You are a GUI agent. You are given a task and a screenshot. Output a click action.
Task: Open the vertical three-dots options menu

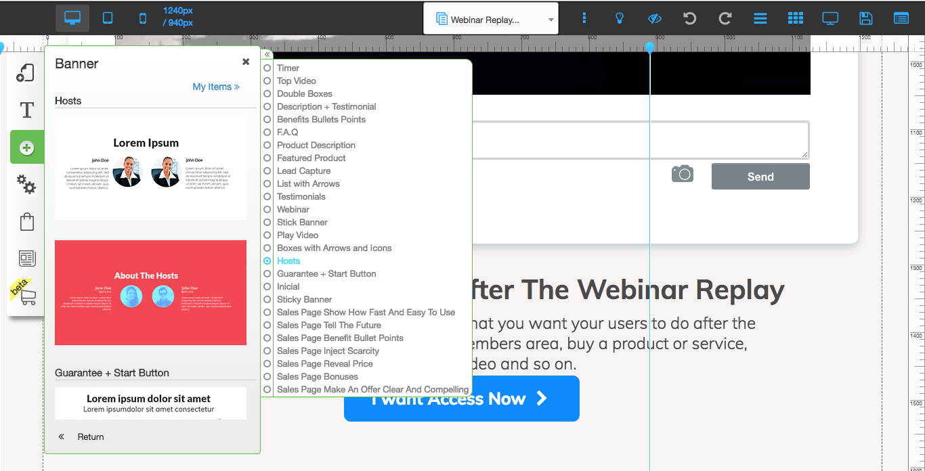click(584, 18)
